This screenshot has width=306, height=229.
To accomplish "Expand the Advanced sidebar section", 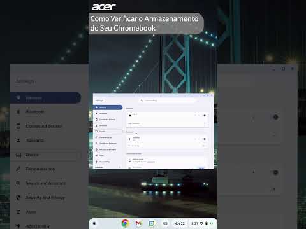I will click(108, 167).
